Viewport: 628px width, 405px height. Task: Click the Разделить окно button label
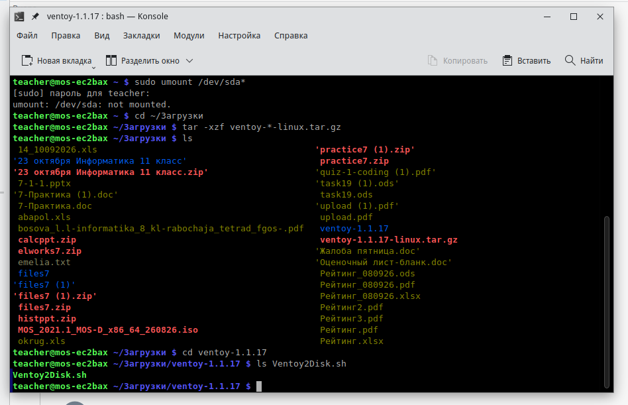(x=150, y=61)
